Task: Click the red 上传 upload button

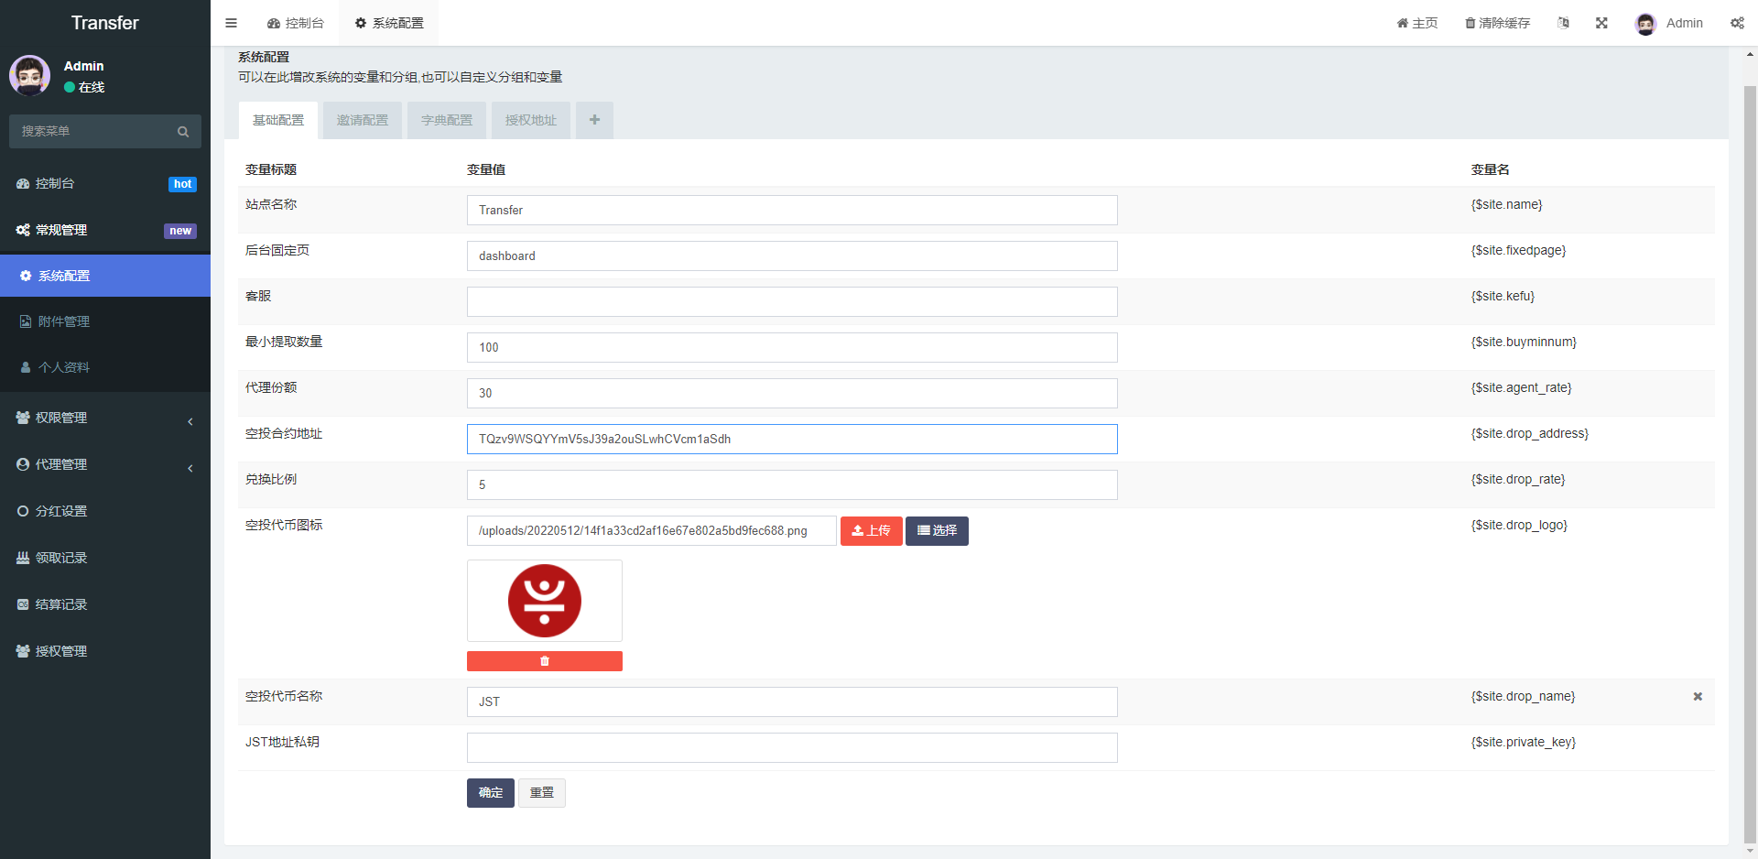Action: [x=872, y=531]
